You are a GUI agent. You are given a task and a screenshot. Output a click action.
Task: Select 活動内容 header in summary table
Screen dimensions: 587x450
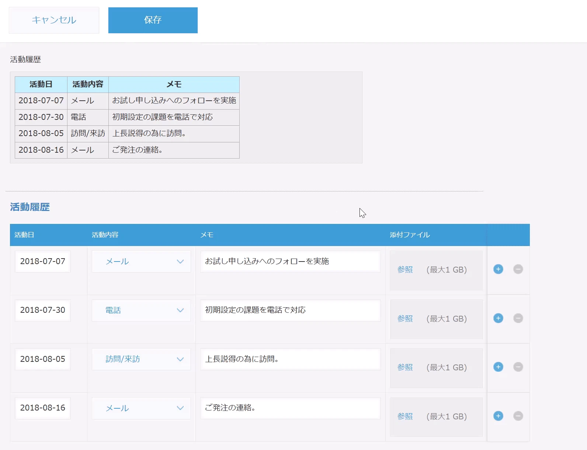(x=88, y=84)
